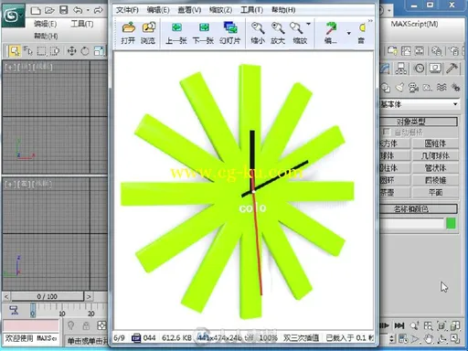Select the Systems category icon

pos(455,88)
